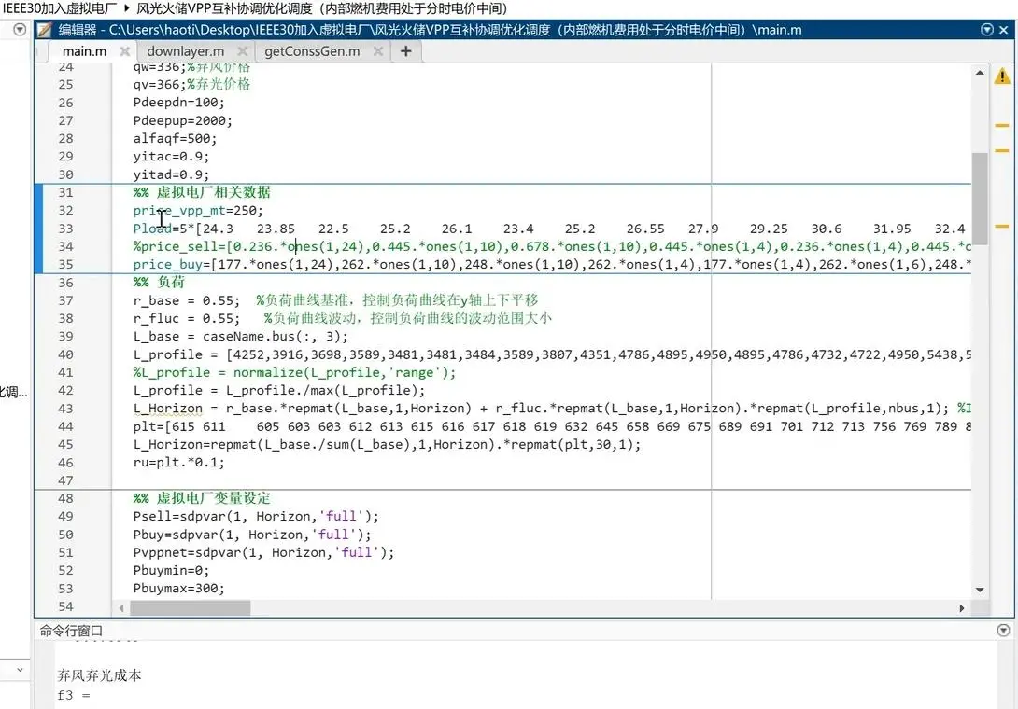Click the r_fluc = 0.55; statement
Image resolution: width=1018 pixels, height=709 pixels.
tap(187, 318)
